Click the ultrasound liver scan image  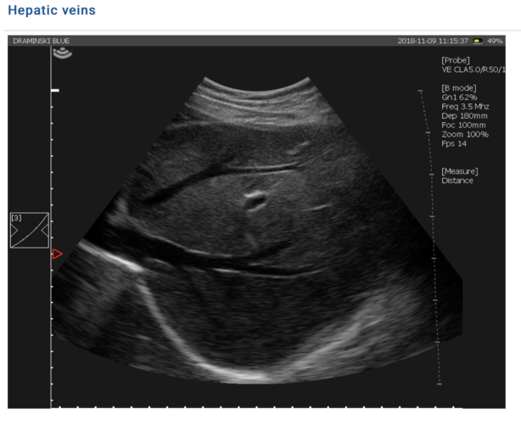pos(257,231)
